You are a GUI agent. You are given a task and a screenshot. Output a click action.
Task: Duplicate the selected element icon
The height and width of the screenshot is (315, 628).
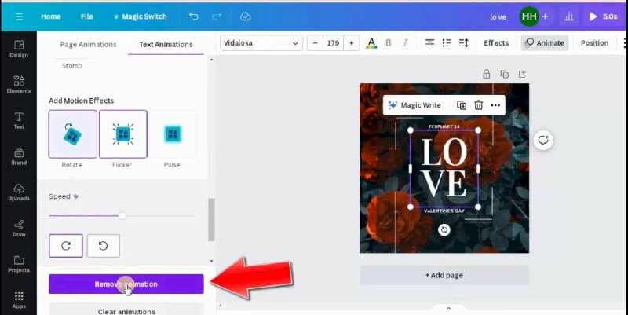click(462, 105)
